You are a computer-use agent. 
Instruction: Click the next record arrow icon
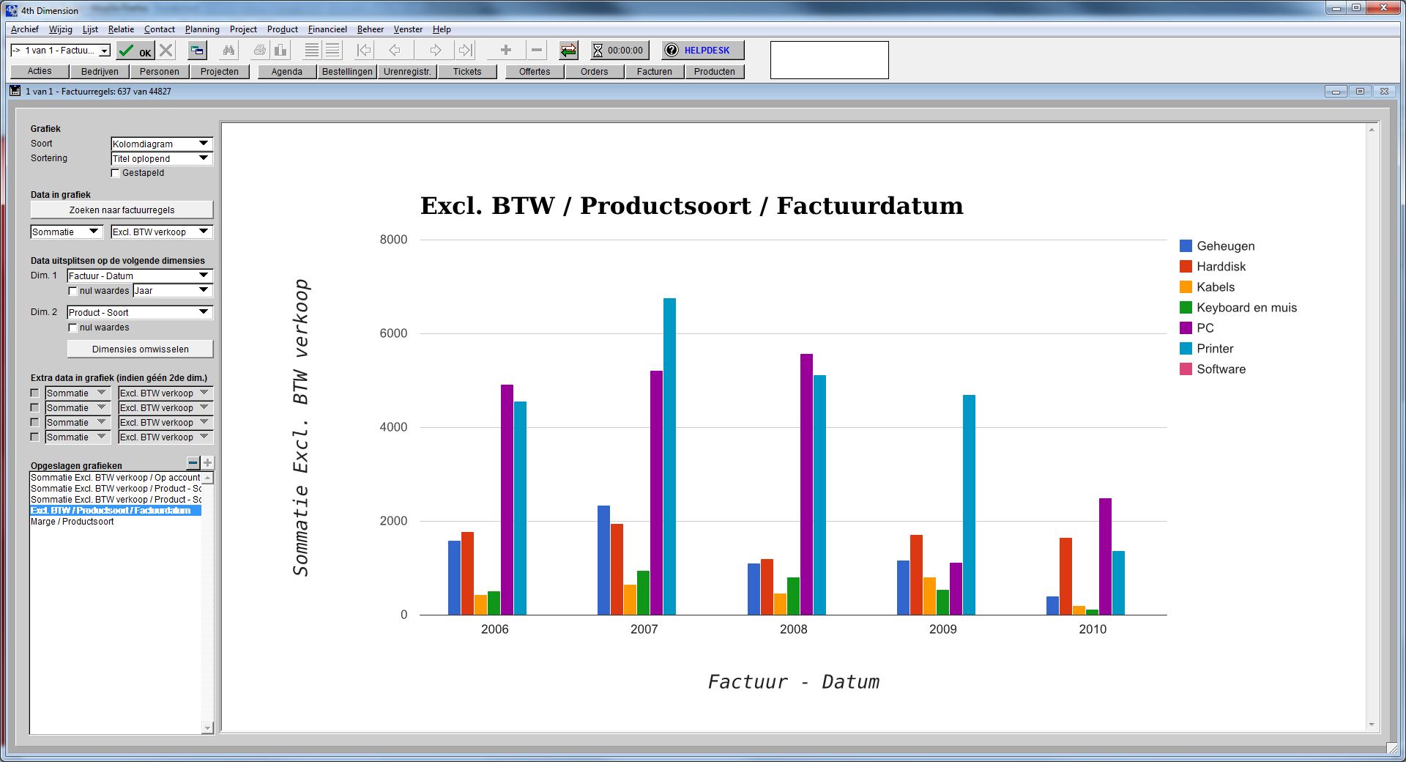click(x=436, y=51)
